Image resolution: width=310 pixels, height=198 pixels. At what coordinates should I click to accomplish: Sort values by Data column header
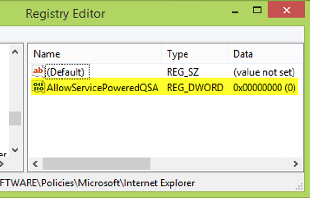265,54
